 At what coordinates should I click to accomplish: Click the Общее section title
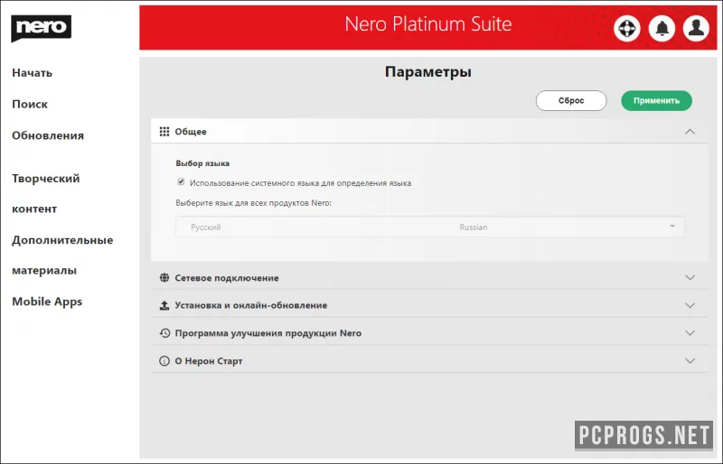pyautogui.click(x=191, y=132)
